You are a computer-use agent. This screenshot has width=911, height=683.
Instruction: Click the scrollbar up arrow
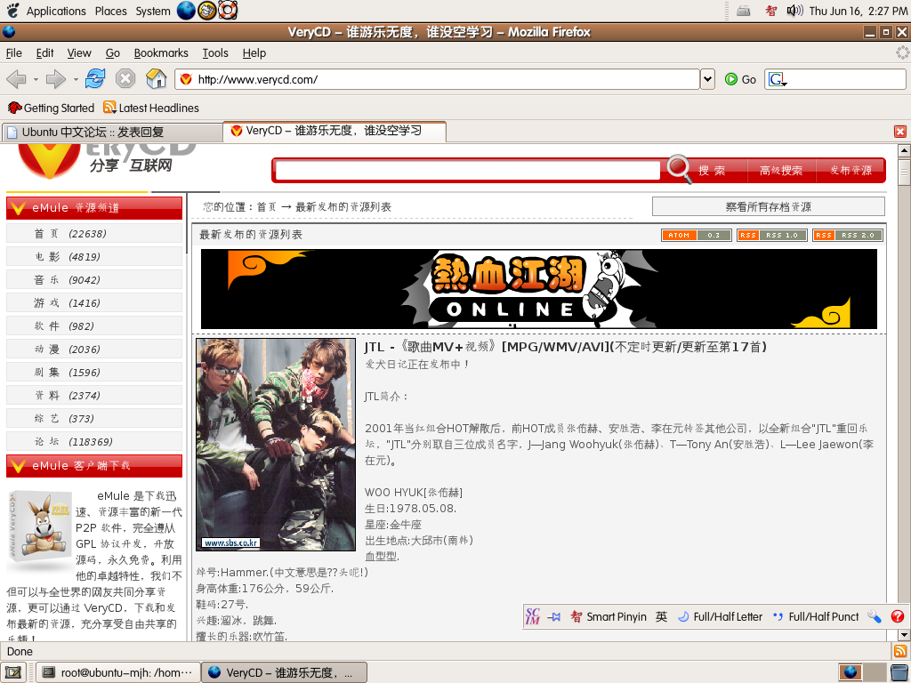904,151
